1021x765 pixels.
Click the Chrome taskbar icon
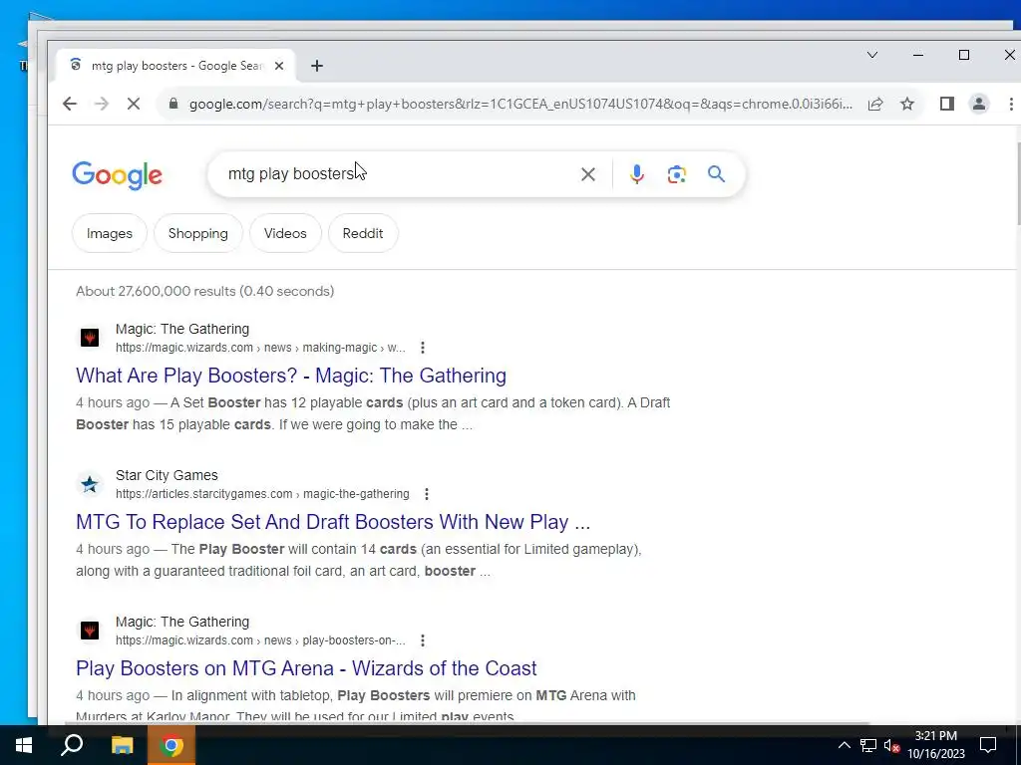[x=171, y=745]
